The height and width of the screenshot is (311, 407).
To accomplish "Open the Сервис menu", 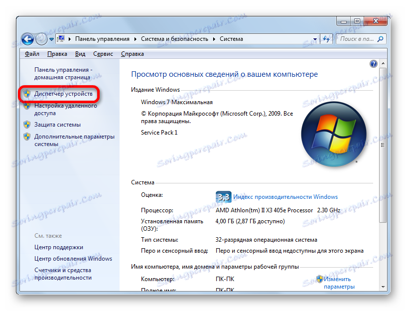I will pos(103,54).
